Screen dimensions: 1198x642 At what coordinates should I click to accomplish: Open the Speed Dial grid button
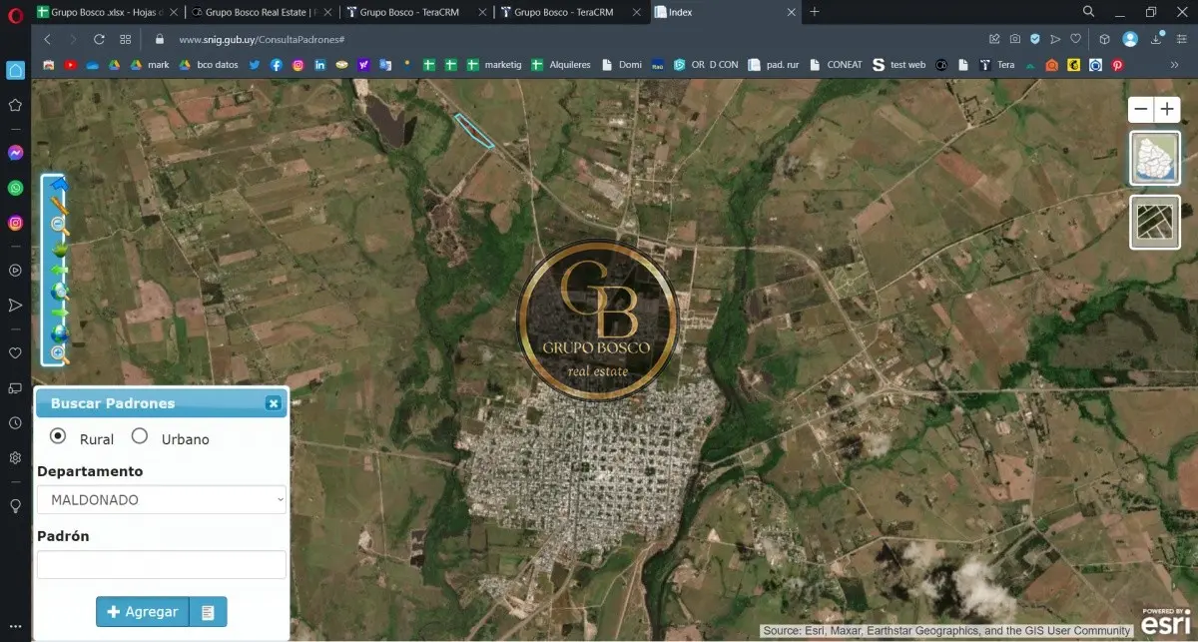coord(125,39)
